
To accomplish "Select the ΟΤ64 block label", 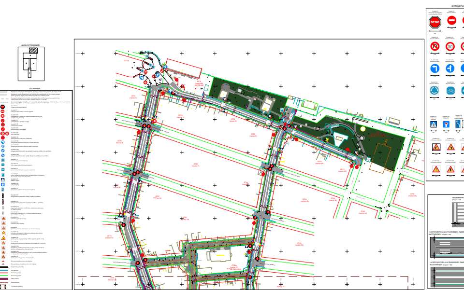I will [299, 244].
